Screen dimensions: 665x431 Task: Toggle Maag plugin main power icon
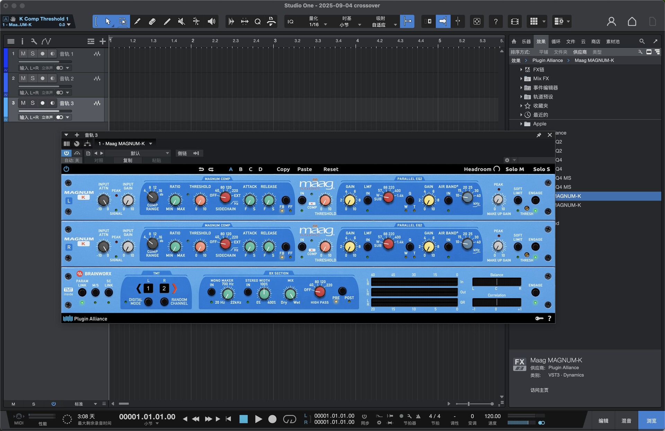click(x=66, y=169)
